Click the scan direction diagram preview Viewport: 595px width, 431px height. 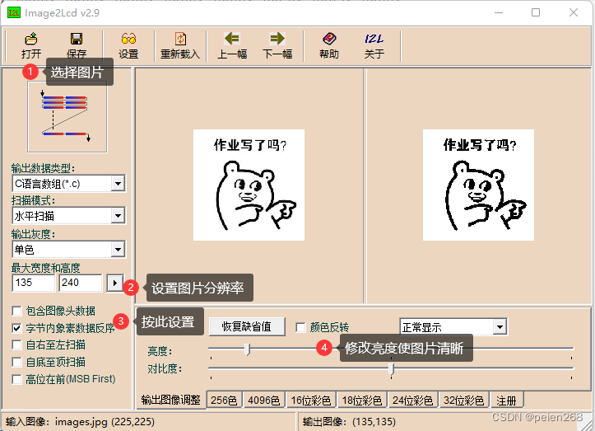[x=67, y=117]
